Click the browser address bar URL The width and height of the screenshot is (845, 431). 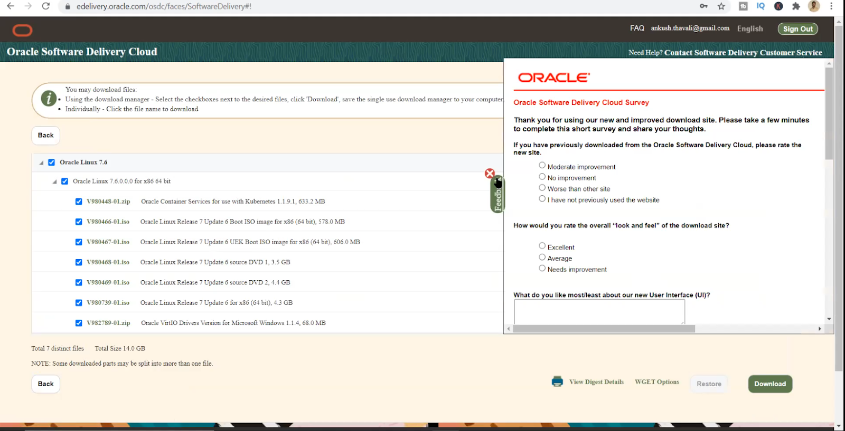click(x=164, y=6)
